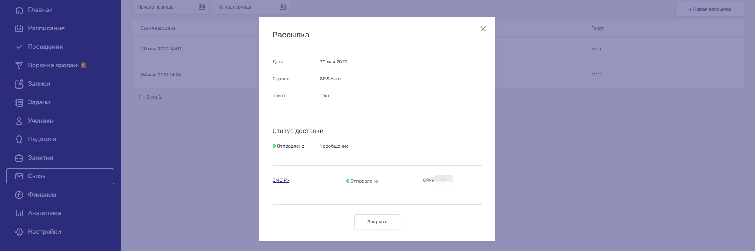This screenshot has width=755, height=251.
Task: Select Педагоги in the sidebar
Action: pyautogui.click(x=42, y=139)
